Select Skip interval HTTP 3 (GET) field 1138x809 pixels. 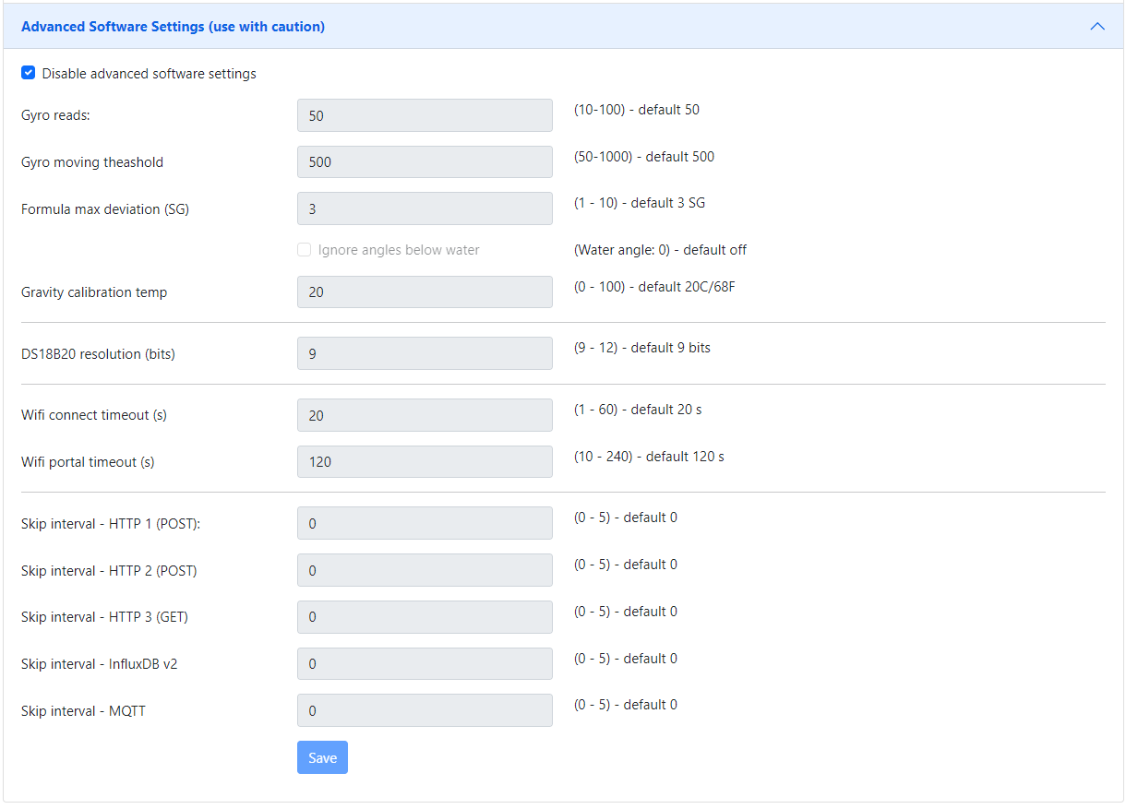pos(425,617)
